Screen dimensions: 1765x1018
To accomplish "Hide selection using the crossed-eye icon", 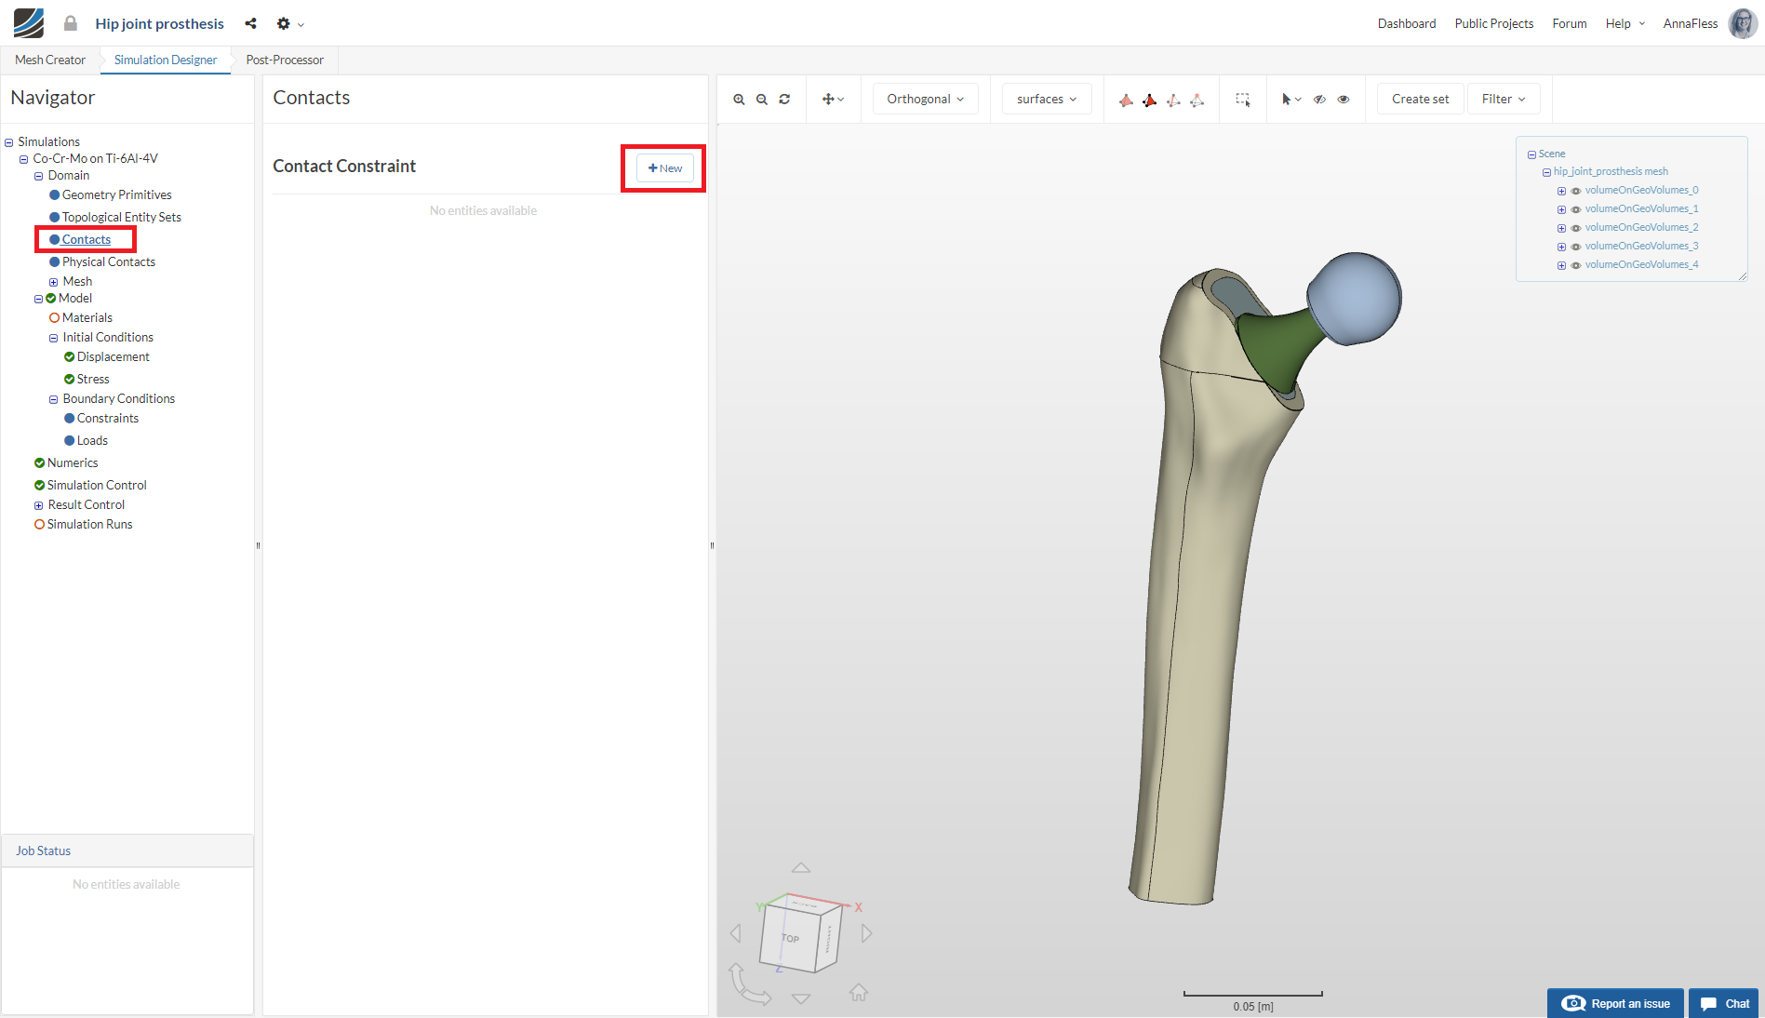I will (1319, 100).
